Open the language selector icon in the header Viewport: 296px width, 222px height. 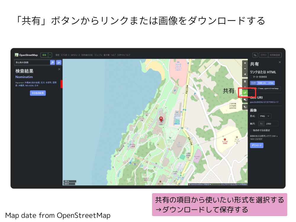tap(255, 55)
